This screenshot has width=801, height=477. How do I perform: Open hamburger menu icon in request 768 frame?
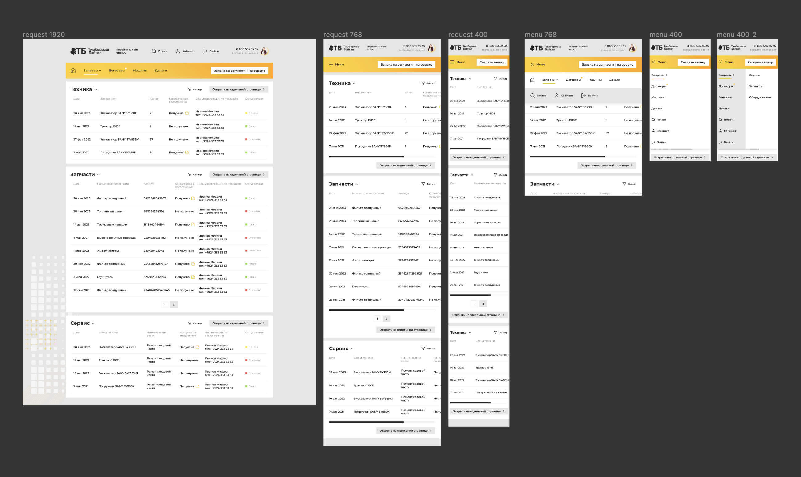(x=331, y=65)
